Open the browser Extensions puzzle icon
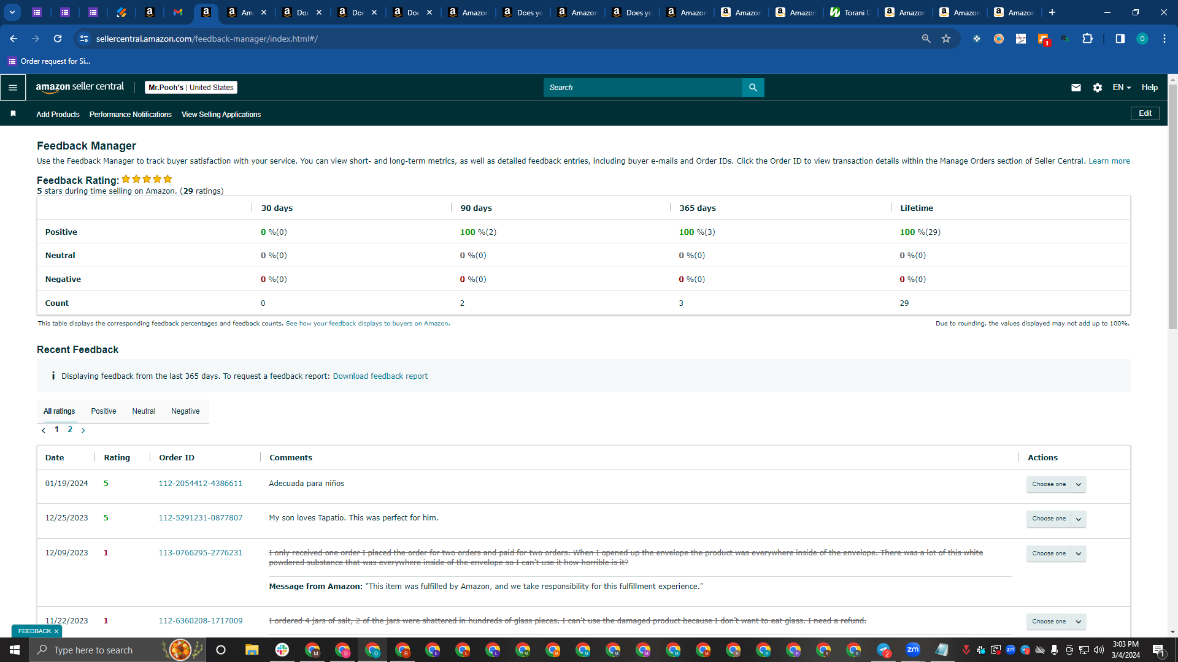The height and width of the screenshot is (662, 1178). click(x=1087, y=39)
